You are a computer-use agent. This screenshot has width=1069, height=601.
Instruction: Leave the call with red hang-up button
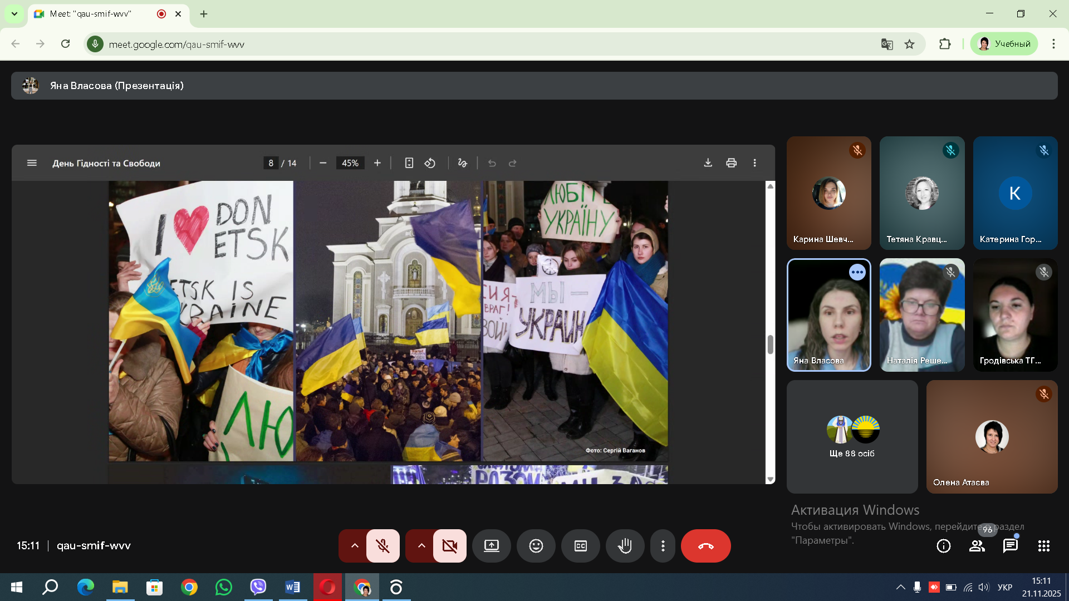click(x=705, y=546)
